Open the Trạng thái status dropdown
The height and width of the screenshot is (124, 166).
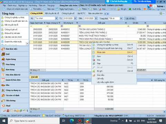[x=121, y=18]
